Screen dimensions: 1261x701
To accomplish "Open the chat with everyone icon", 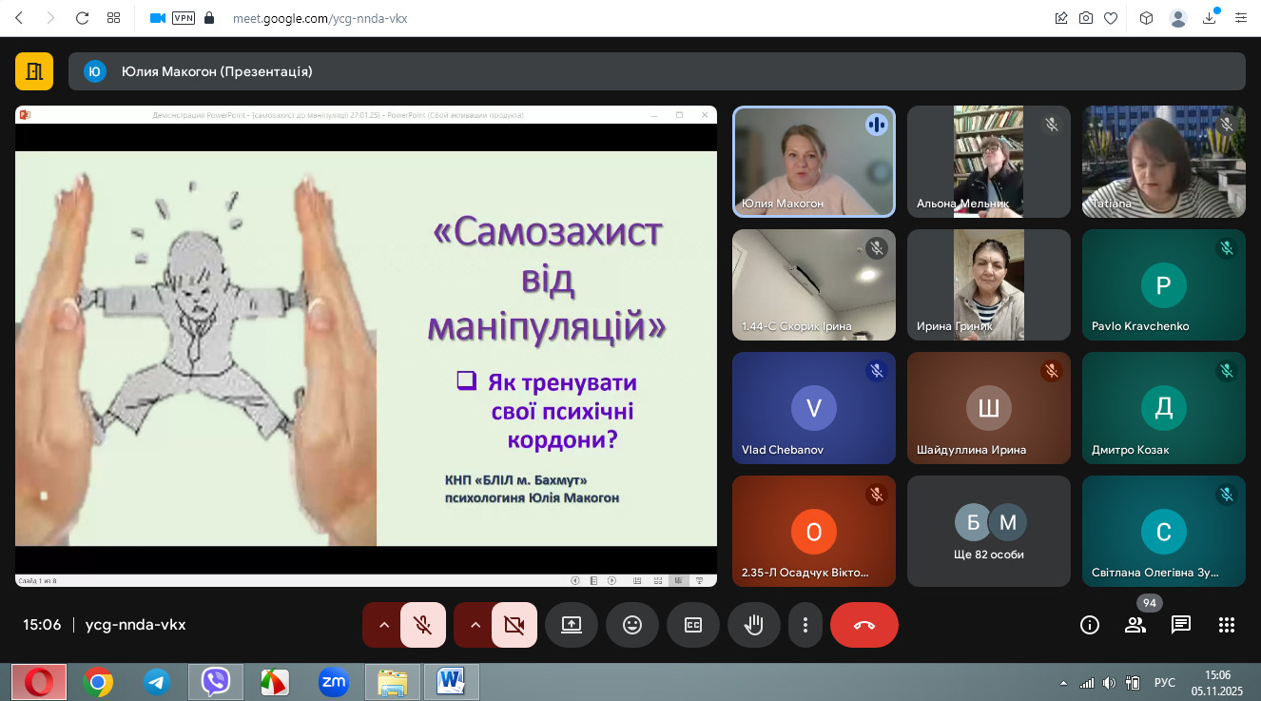I will [1181, 625].
